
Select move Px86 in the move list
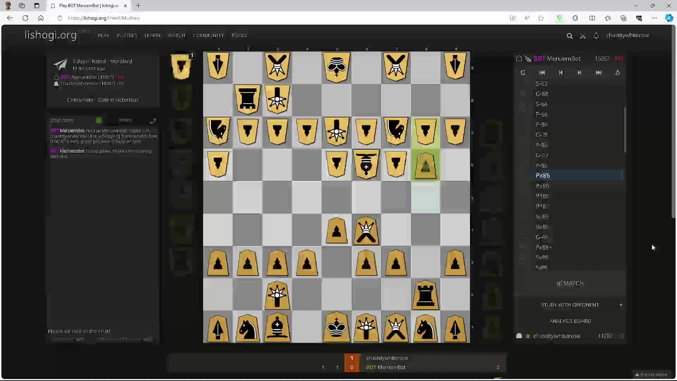(543, 175)
